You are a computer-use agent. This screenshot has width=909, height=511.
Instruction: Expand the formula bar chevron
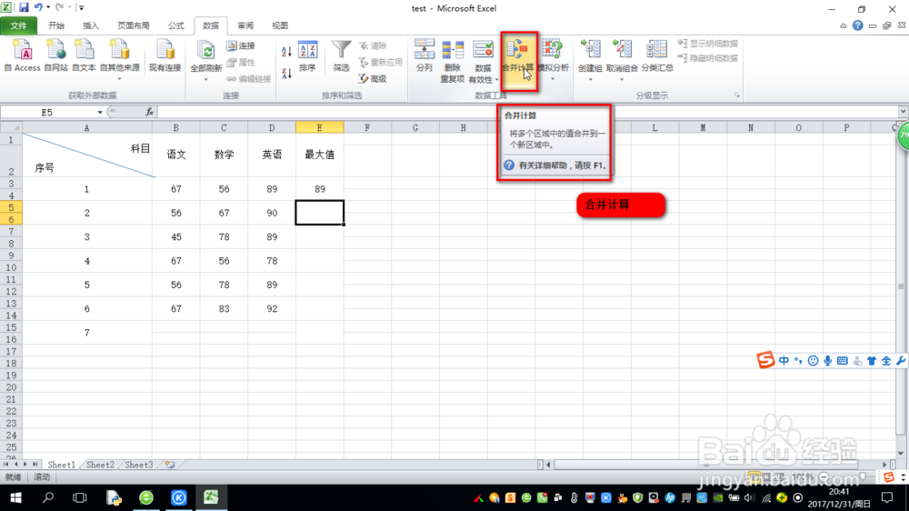click(904, 111)
